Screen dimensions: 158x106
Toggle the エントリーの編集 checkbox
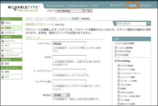118,77
